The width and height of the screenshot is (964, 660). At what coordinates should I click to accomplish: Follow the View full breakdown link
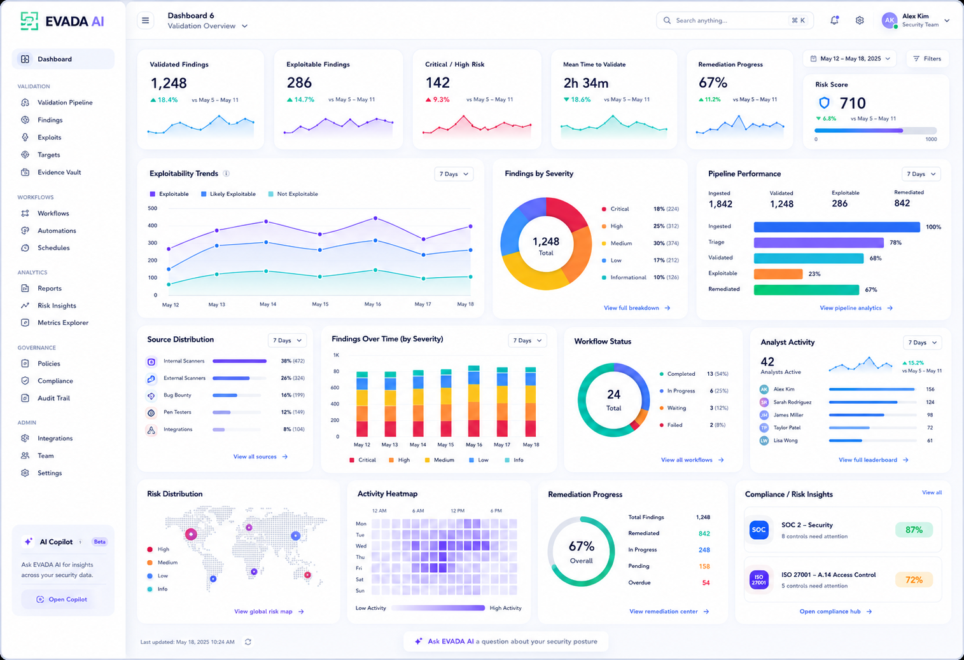(x=637, y=308)
